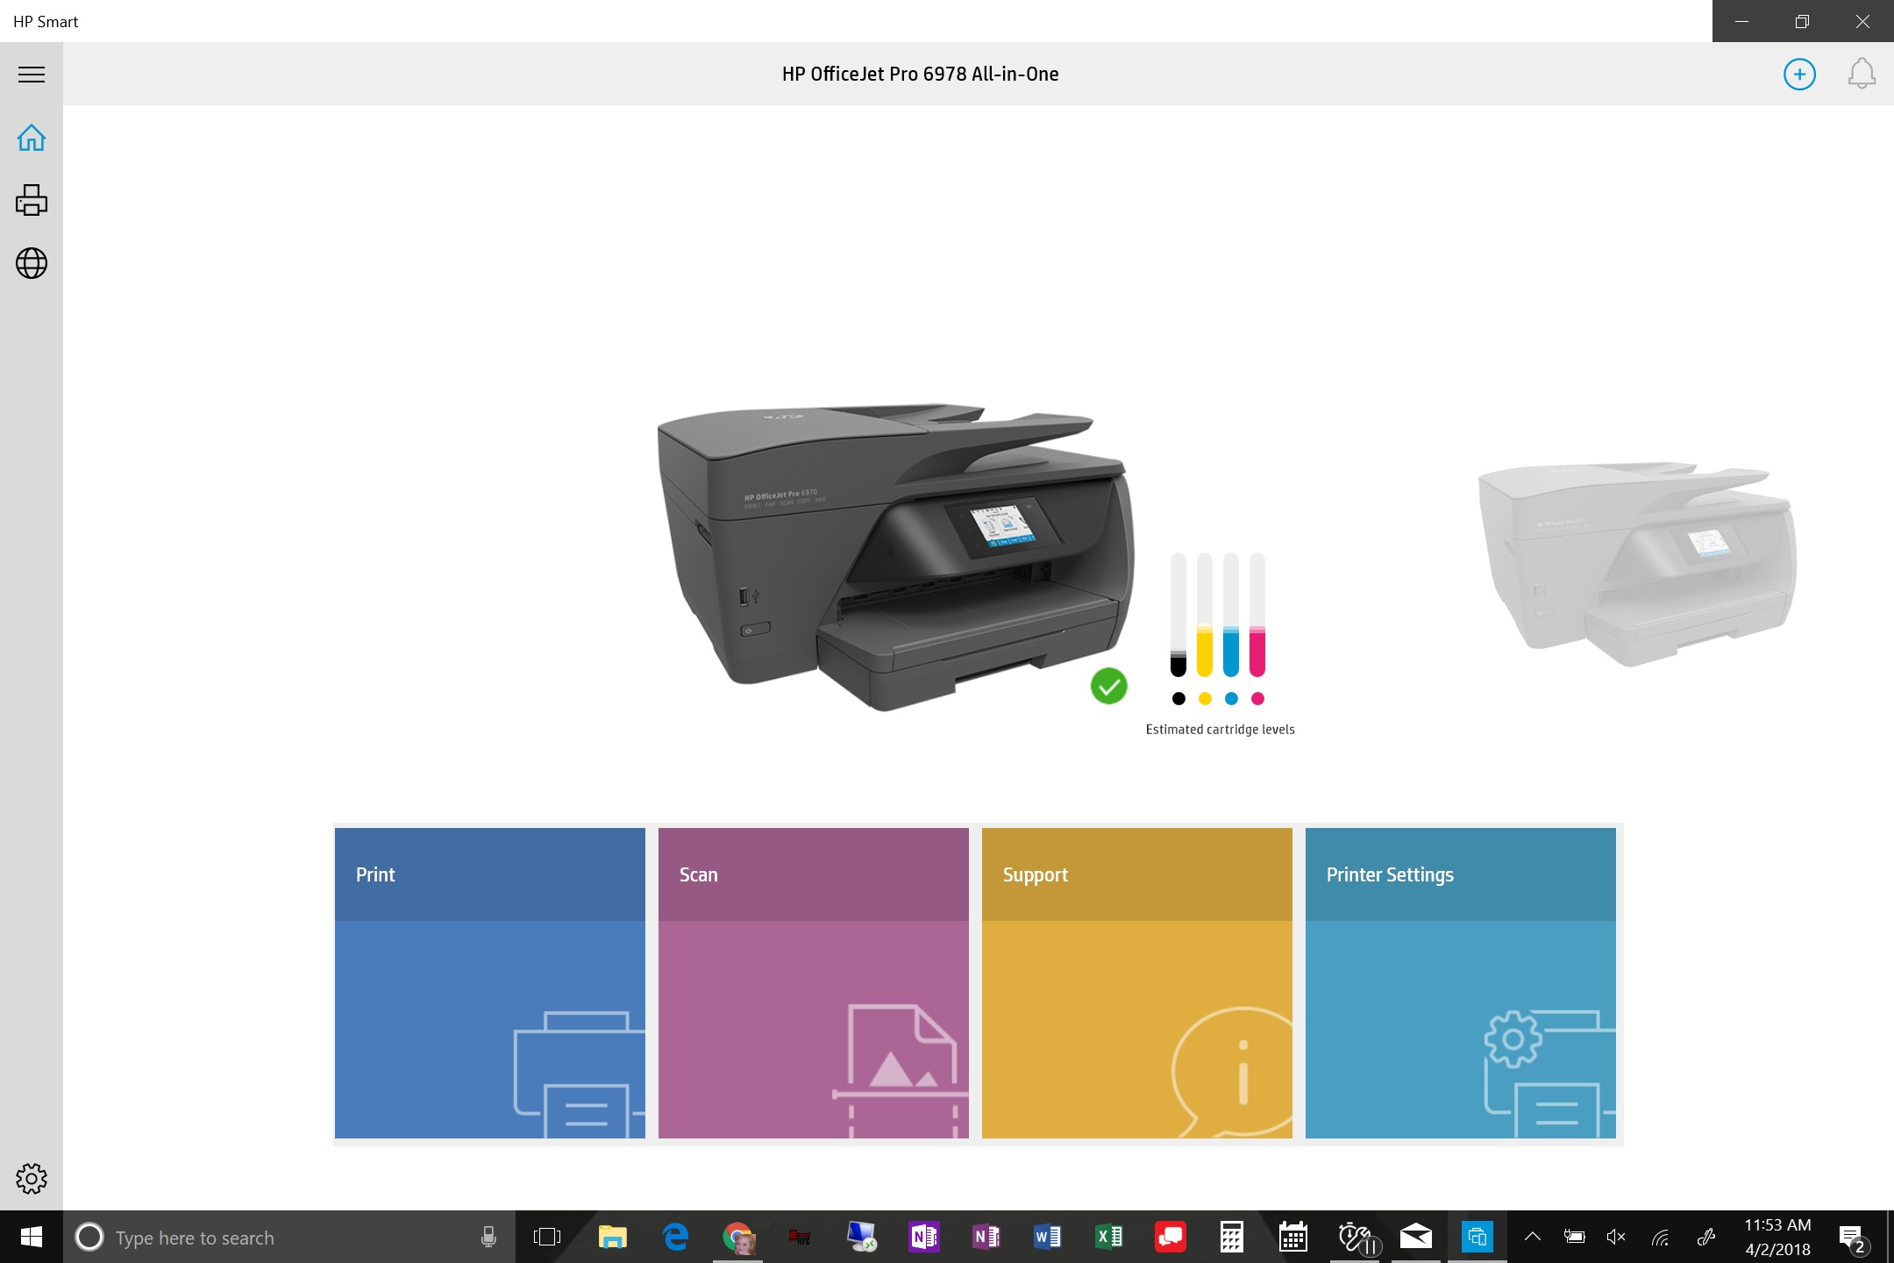1894x1263 pixels.
Task: Open app settings gear in sidebar
Action: (x=32, y=1179)
